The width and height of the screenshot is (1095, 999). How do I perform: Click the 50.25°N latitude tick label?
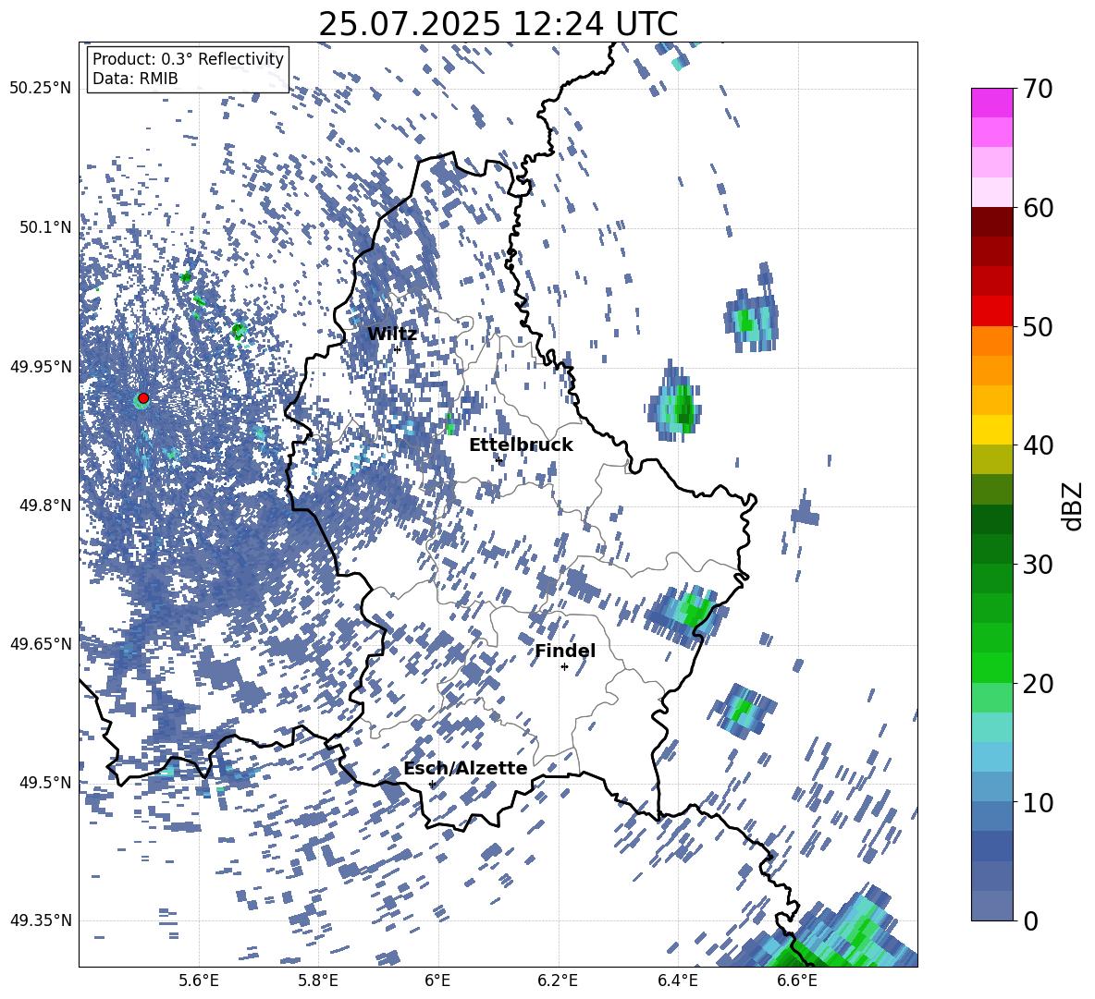point(41,89)
